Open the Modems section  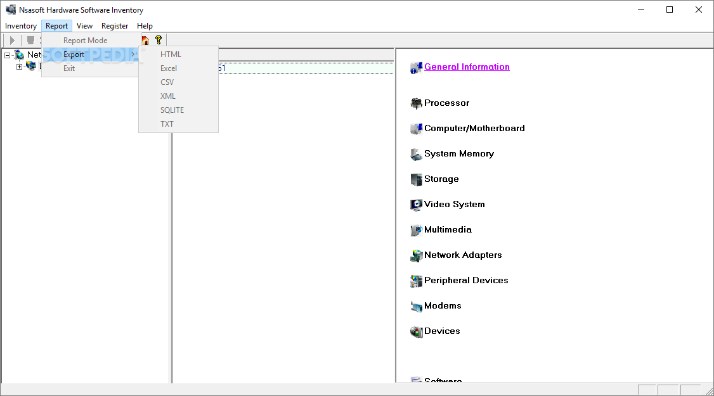click(x=443, y=306)
